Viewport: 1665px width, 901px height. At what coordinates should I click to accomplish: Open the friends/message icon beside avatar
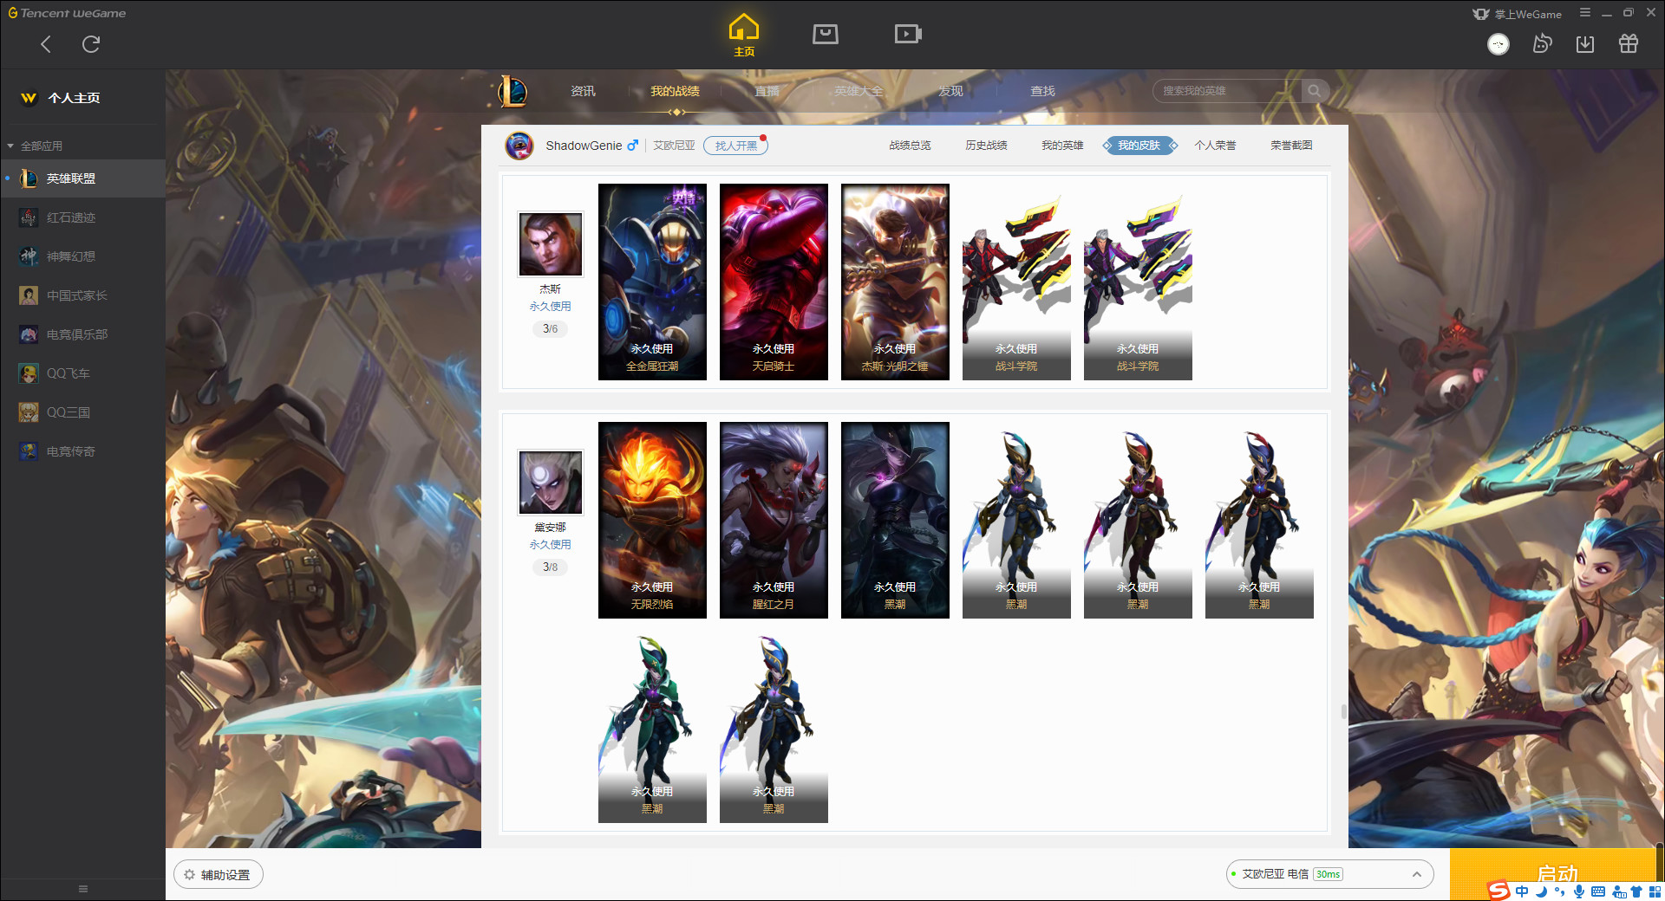(x=1542, y=43)
